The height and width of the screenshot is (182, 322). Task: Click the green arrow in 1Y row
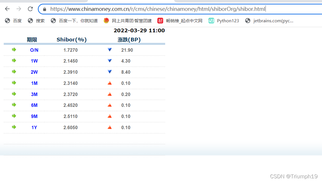(x=14, y=127)
